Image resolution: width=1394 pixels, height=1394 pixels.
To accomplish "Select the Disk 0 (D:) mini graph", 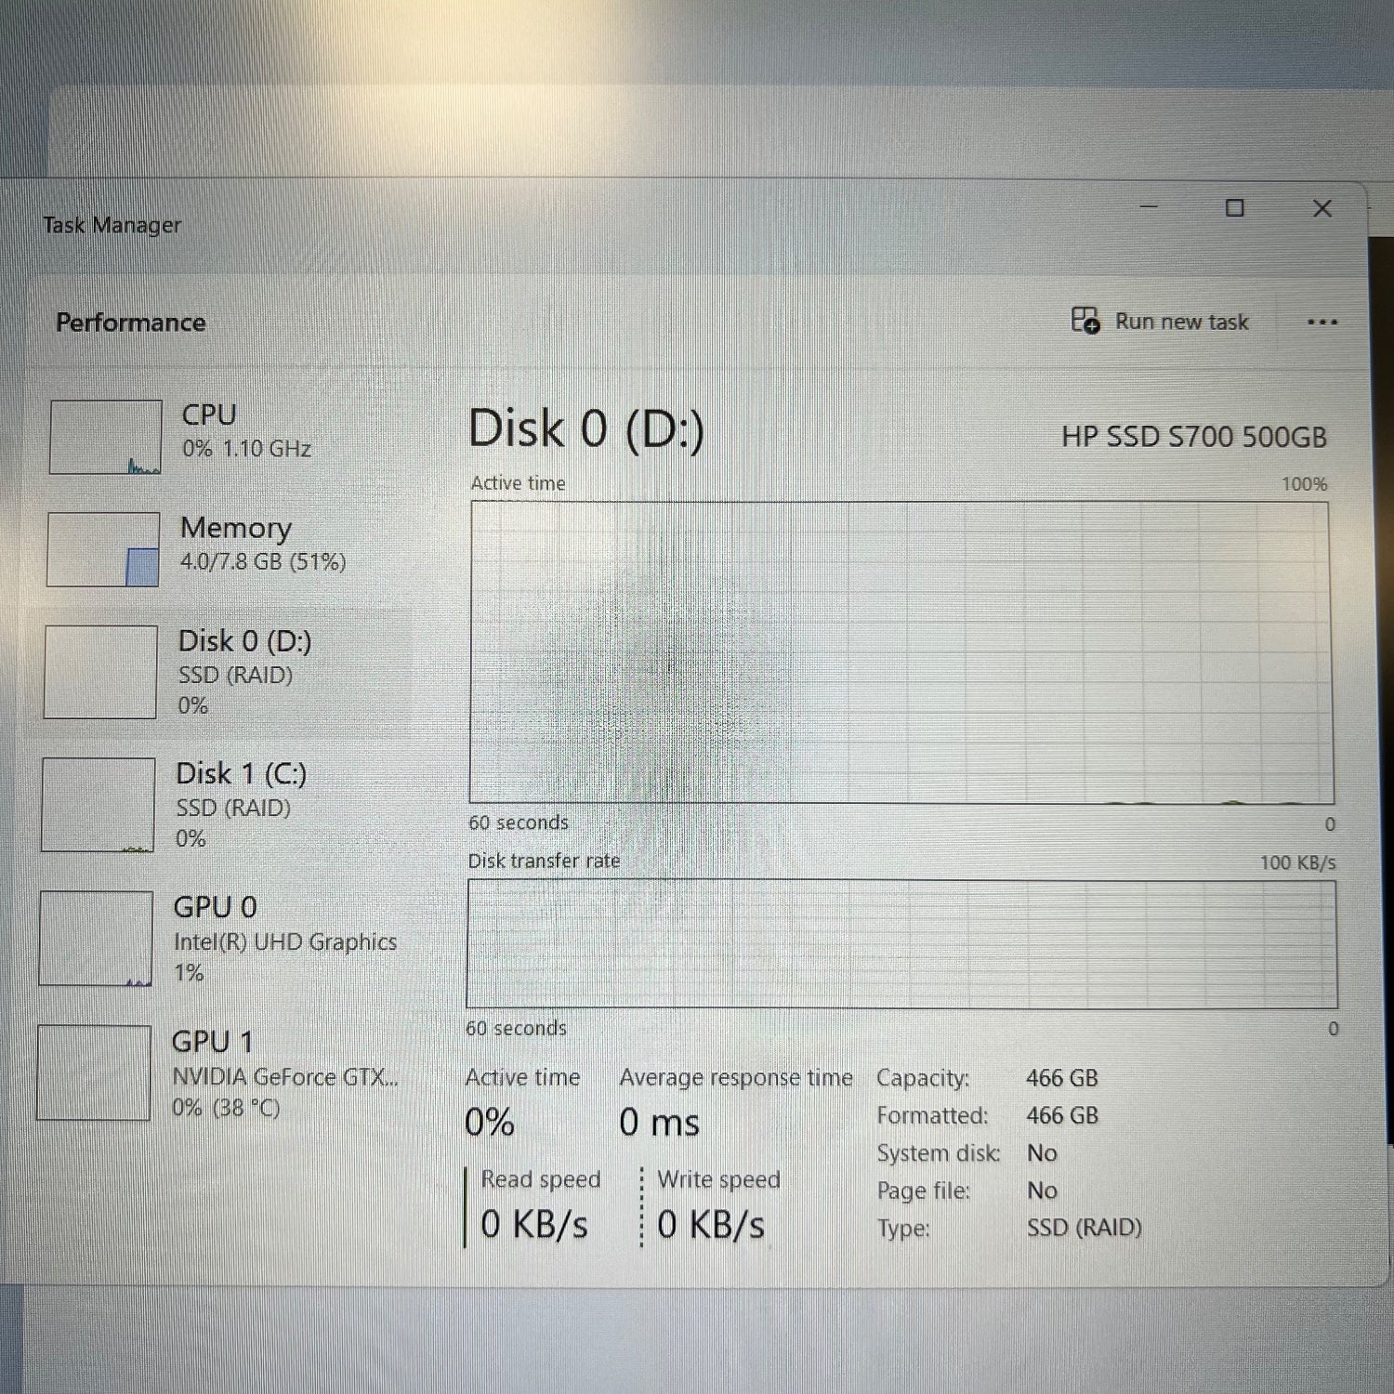I will pos(99,672).
